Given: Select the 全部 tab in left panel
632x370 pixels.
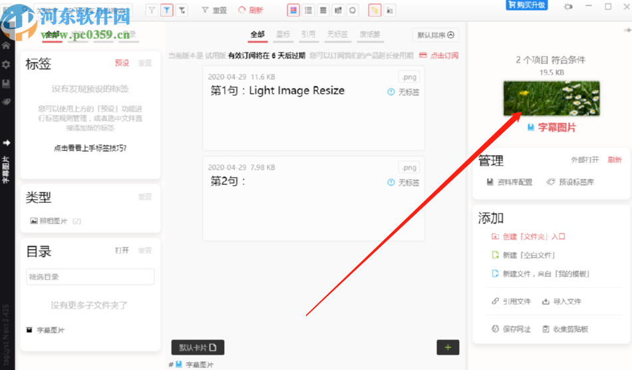Looking at the screenshot, I should click(x=53, y=34).
